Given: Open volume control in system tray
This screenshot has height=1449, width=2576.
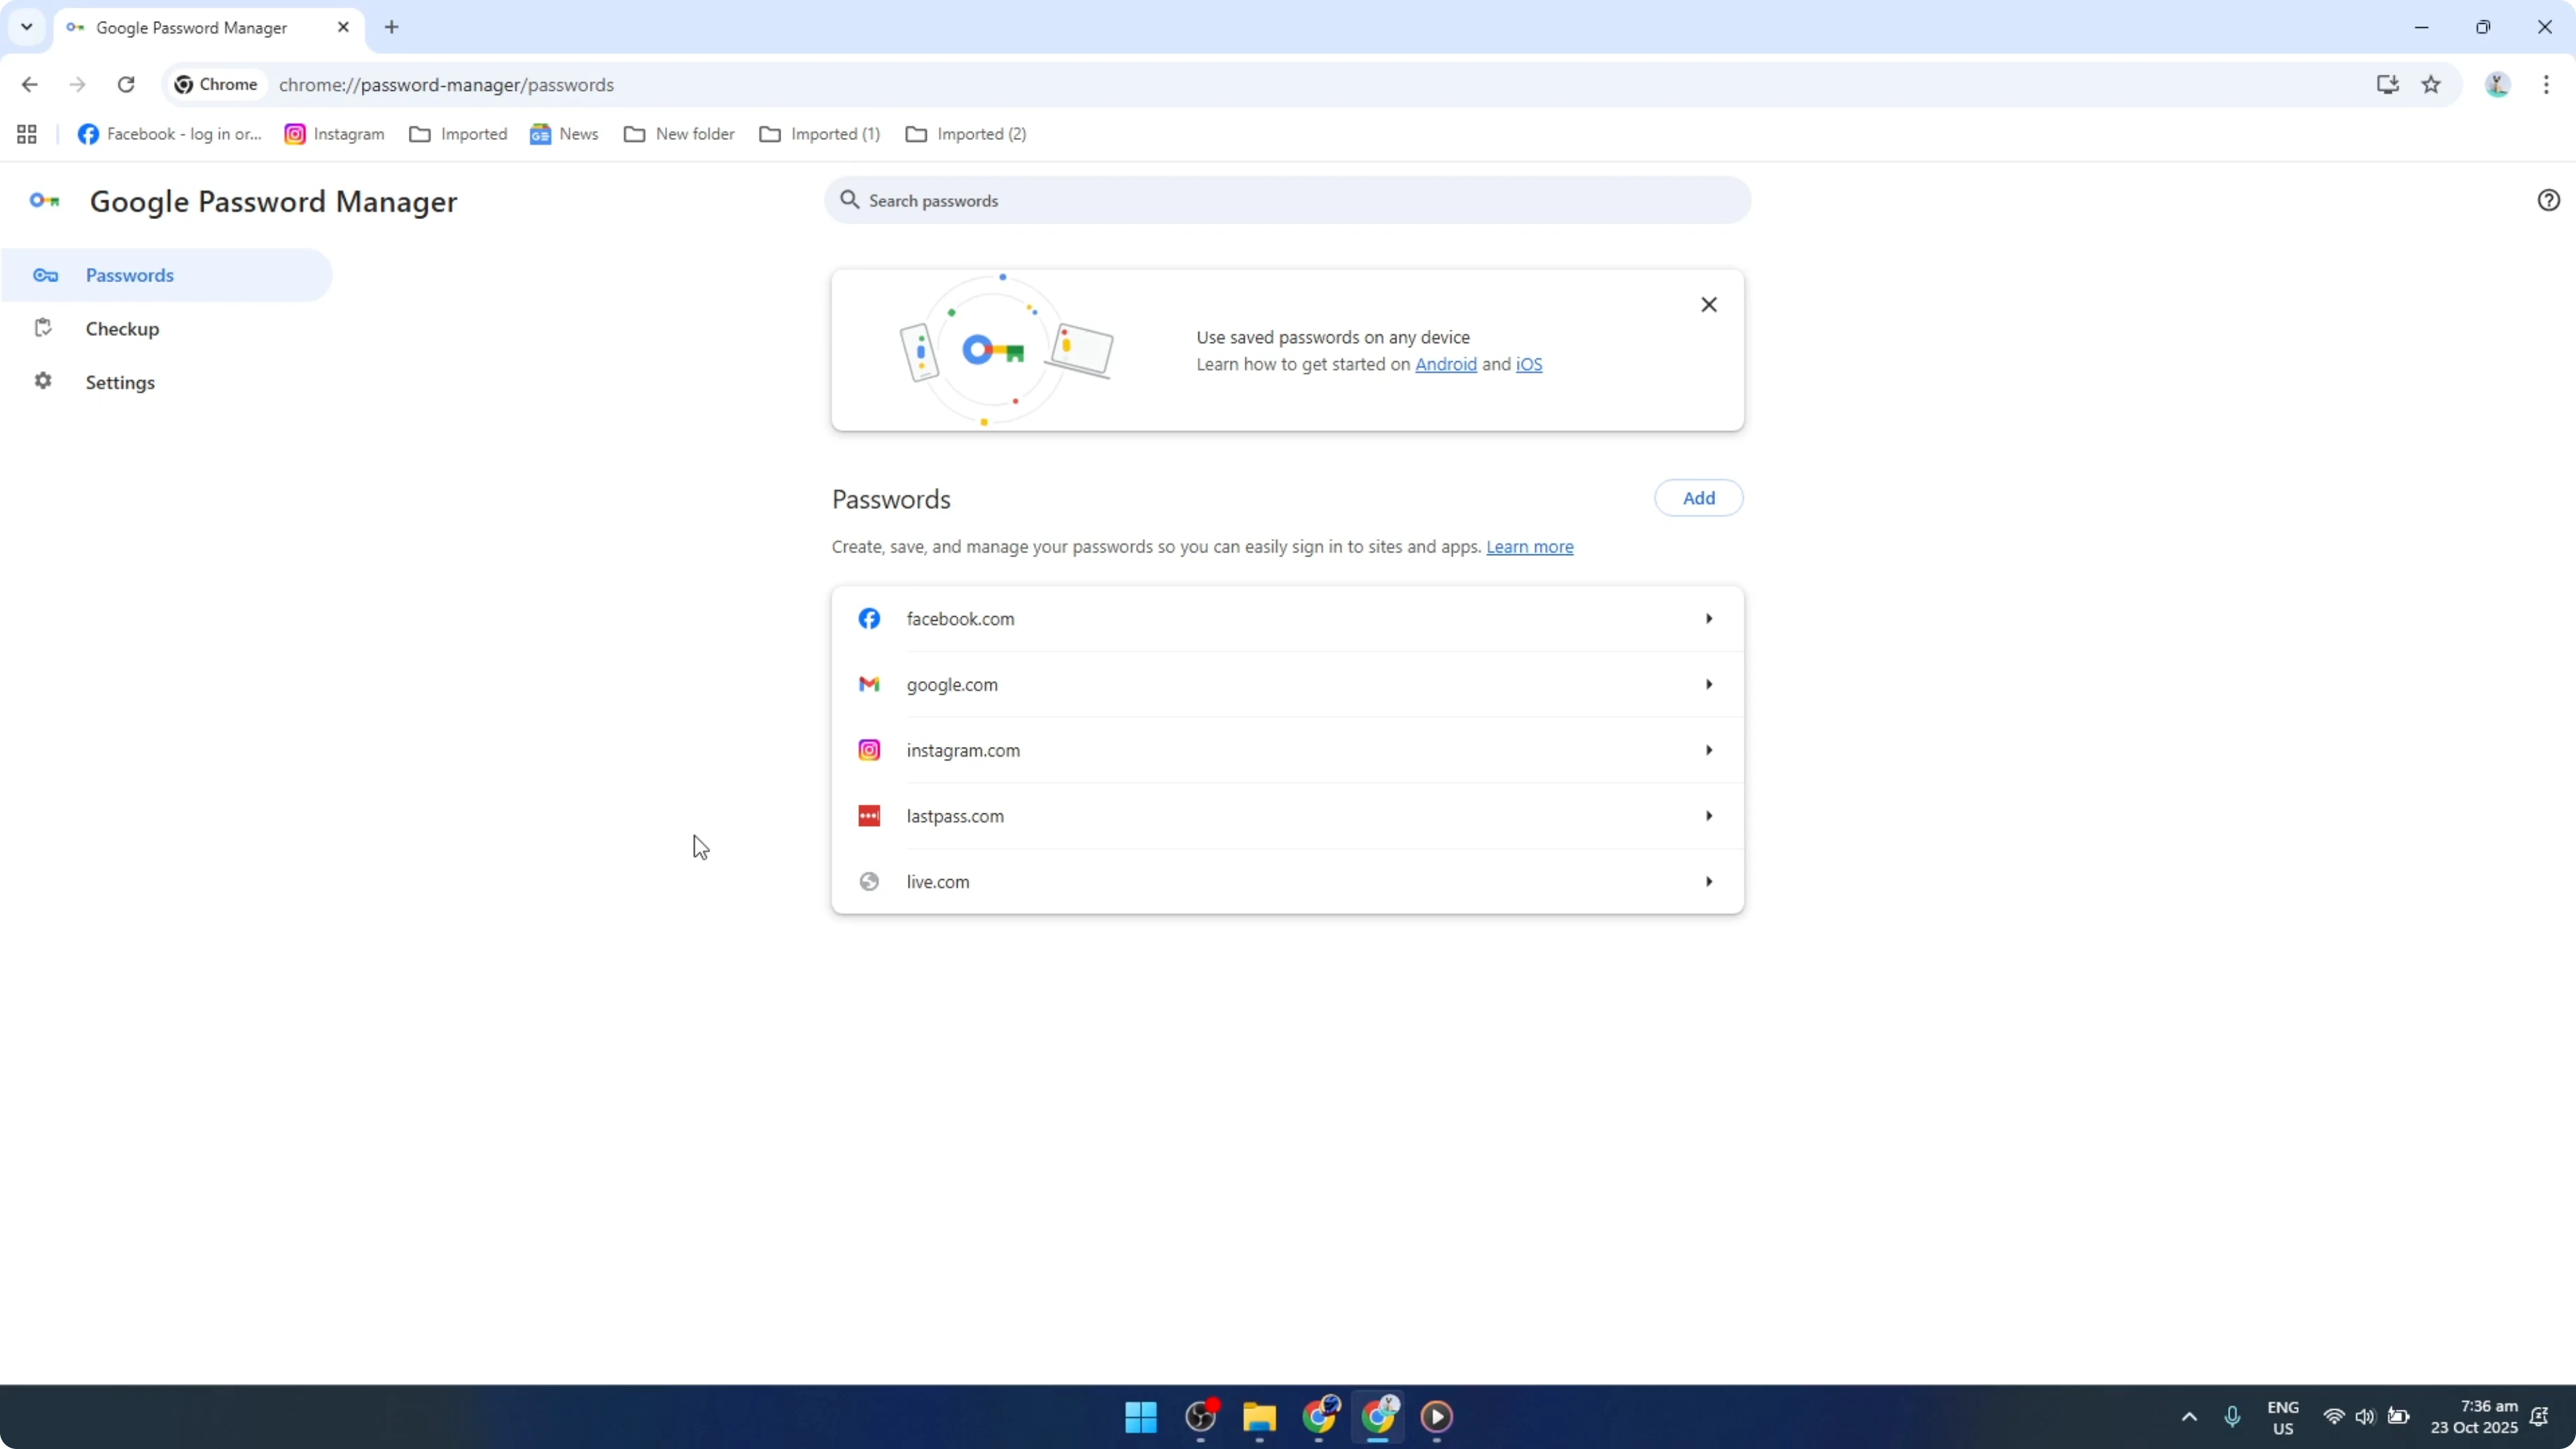Looking at the screenshot, I should pos(2364,1416).
